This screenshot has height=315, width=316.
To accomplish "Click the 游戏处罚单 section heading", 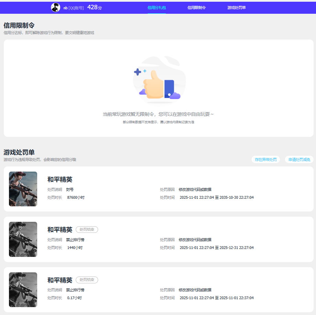I will coord(19,152).
